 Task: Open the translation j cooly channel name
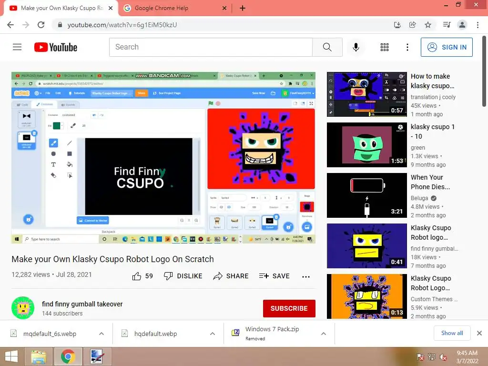[433, 97]
